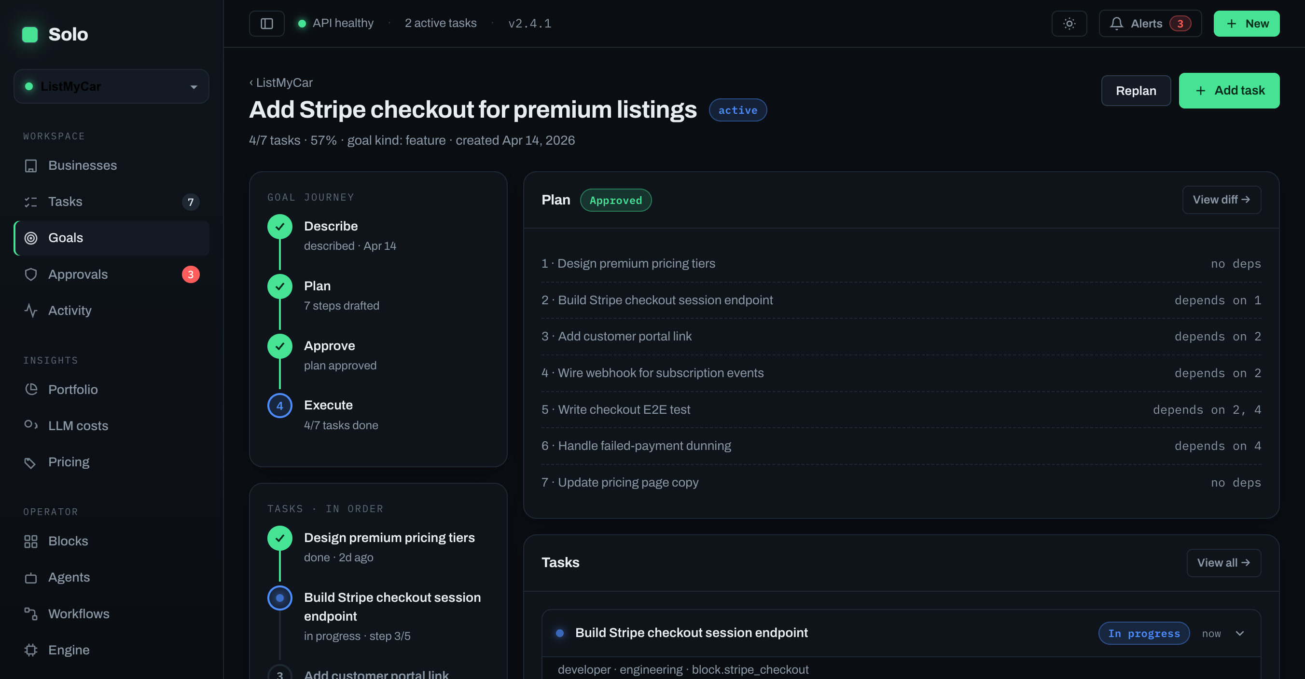
Task: Click the green New button
Action: coord(1246,23)
